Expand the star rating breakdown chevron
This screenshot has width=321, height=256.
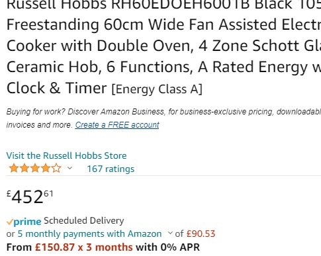click(x=69, y=168)
